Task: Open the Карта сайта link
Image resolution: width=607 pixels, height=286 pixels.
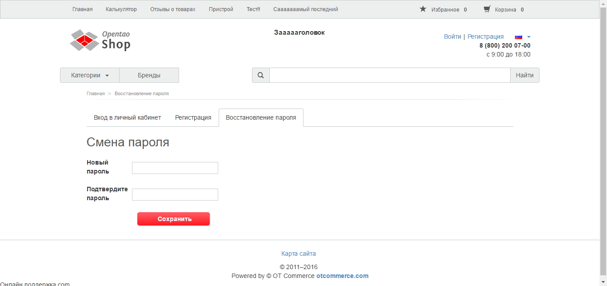Action: (x=299, y=254)
